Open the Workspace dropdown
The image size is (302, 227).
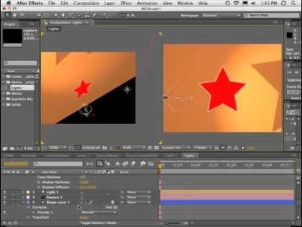coord(221,15)
